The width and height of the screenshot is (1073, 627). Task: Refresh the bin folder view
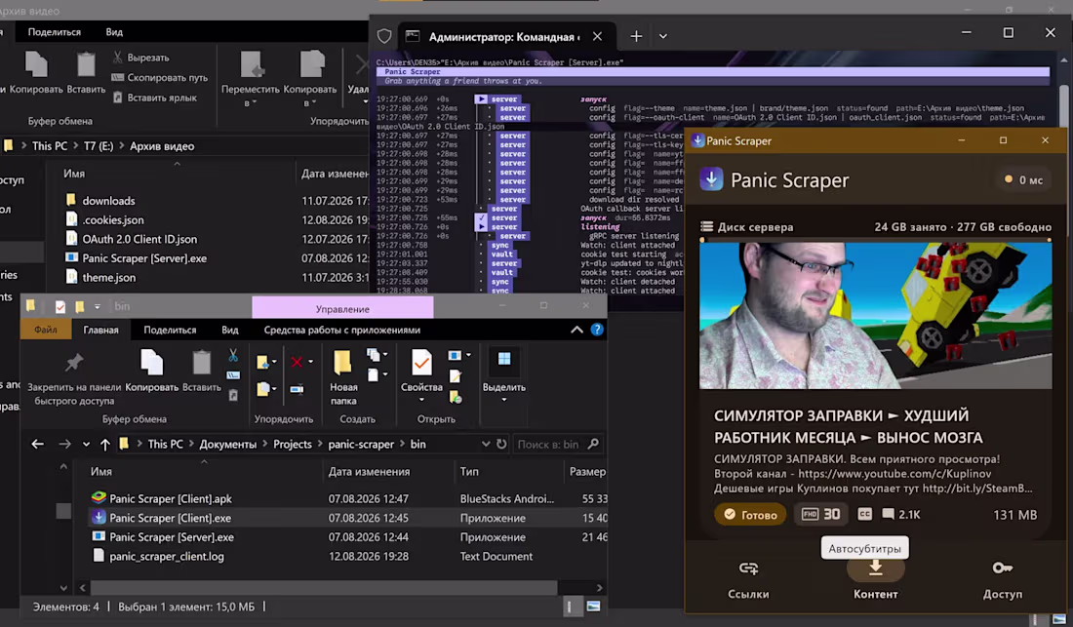tap(501, 444)
